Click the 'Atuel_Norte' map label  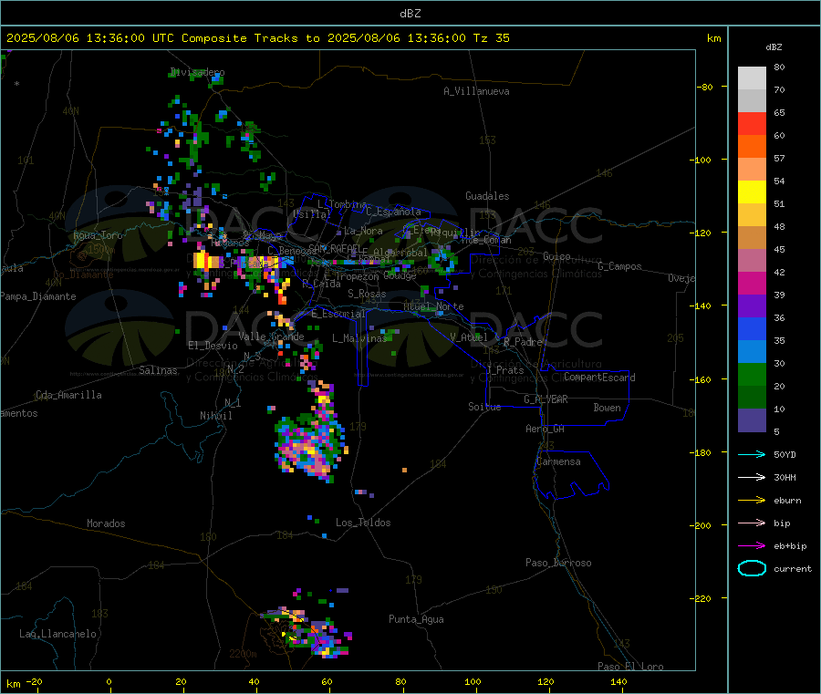click(433, 306)
